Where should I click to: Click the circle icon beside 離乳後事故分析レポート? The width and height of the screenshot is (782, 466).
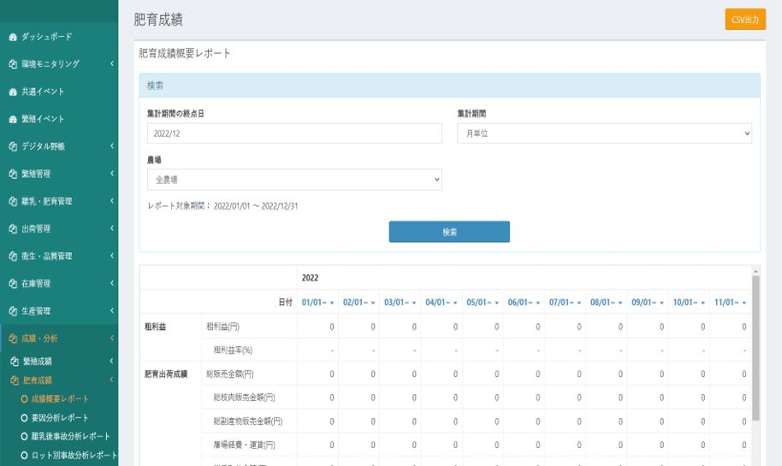[x=24, y=437]
